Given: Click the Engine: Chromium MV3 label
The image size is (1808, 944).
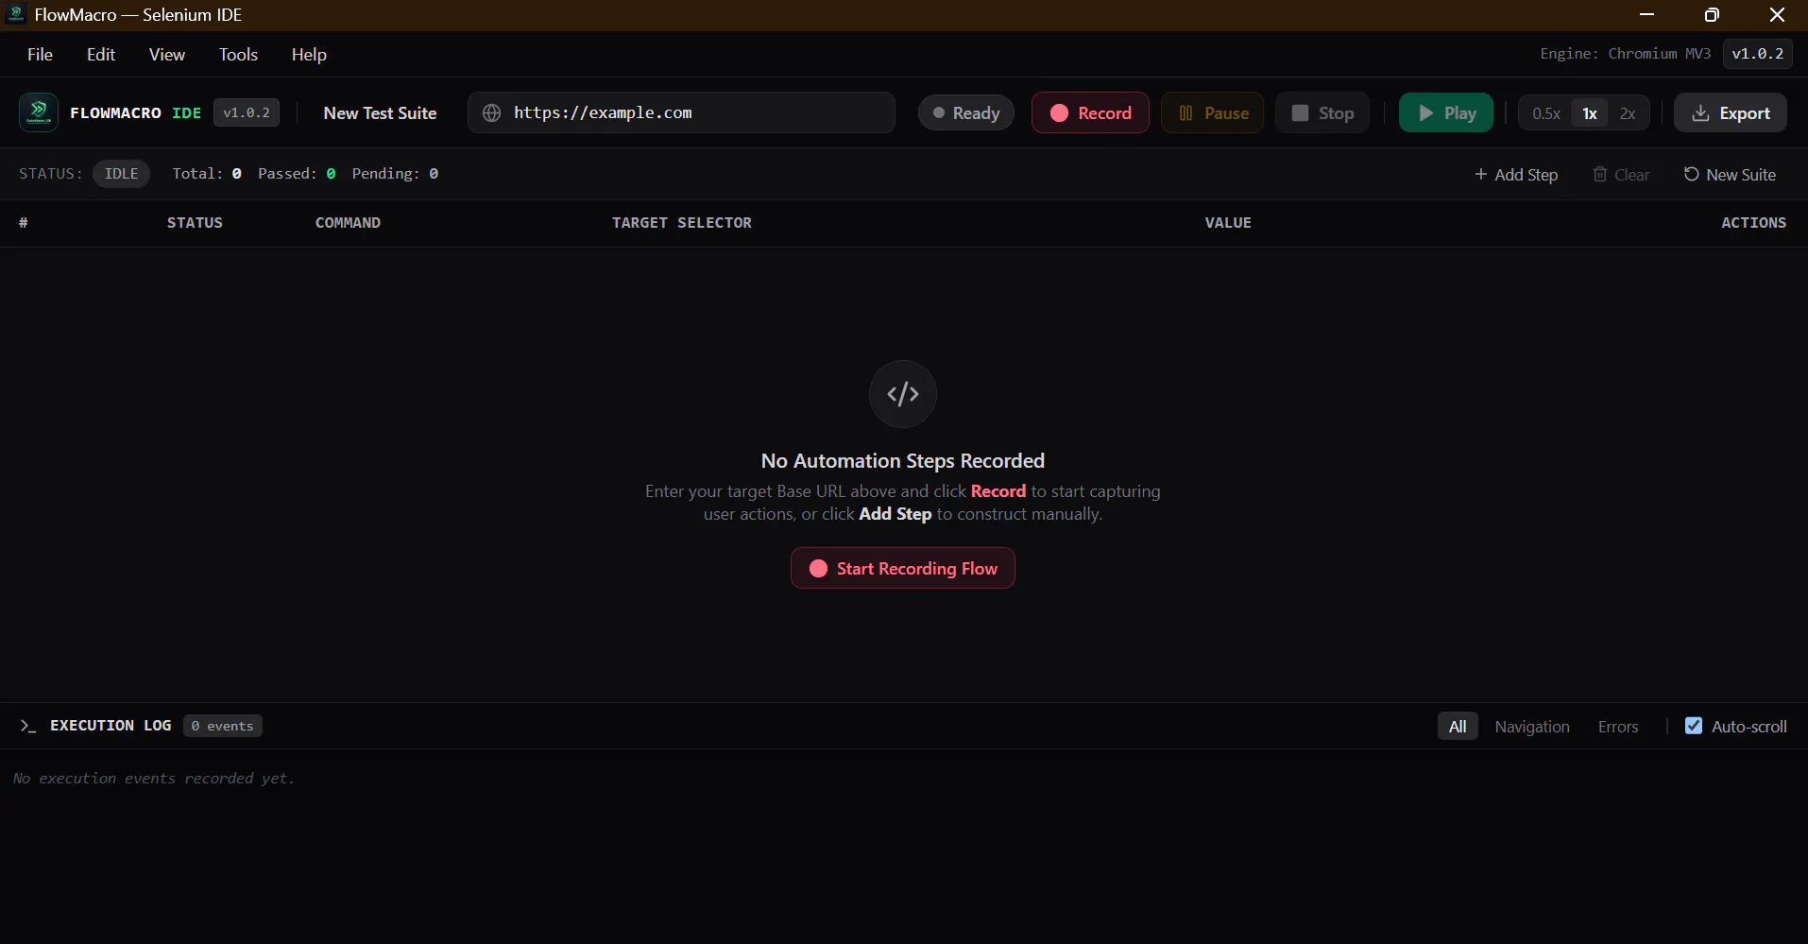Looking at the screenshot, I should pyautogui.click(x=1625, y=54).
